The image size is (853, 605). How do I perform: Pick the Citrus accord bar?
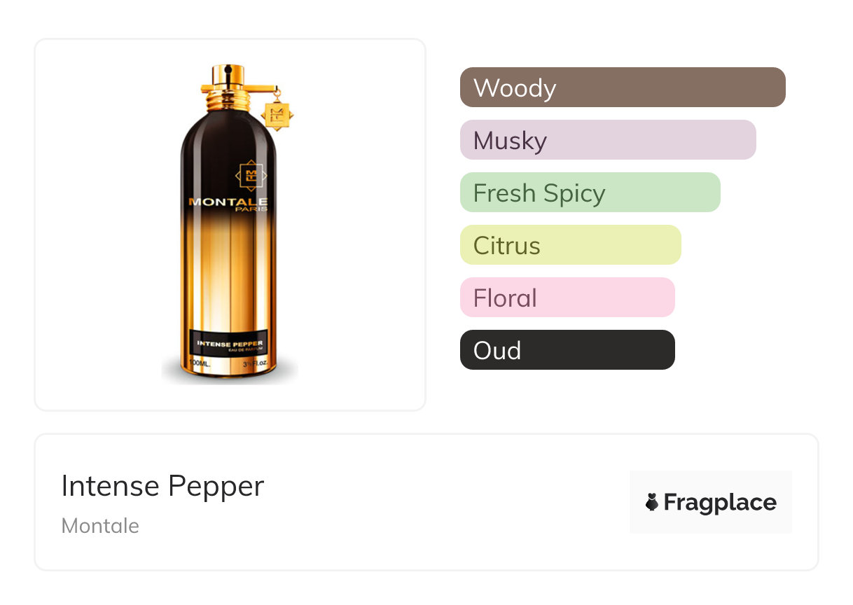[x=570, y=245]
